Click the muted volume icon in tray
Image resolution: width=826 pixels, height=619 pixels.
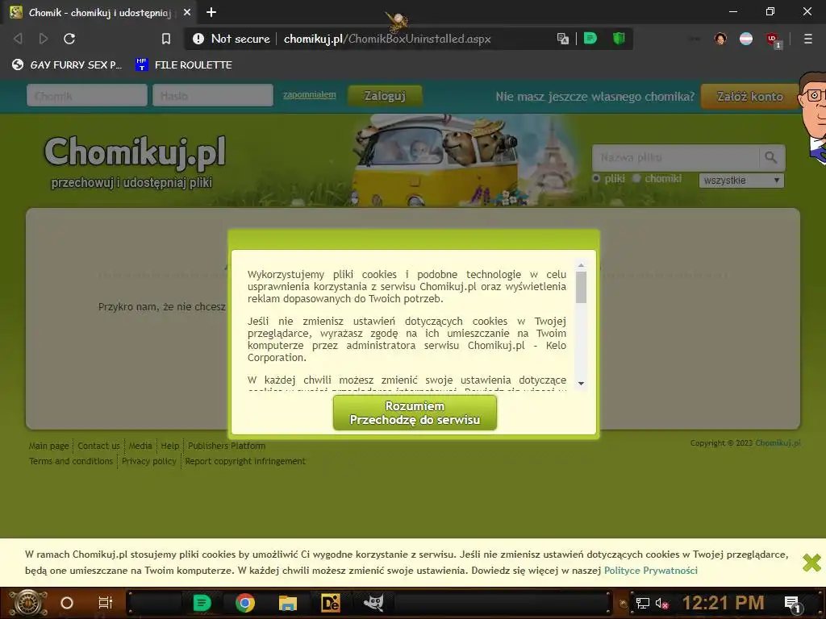661,604
